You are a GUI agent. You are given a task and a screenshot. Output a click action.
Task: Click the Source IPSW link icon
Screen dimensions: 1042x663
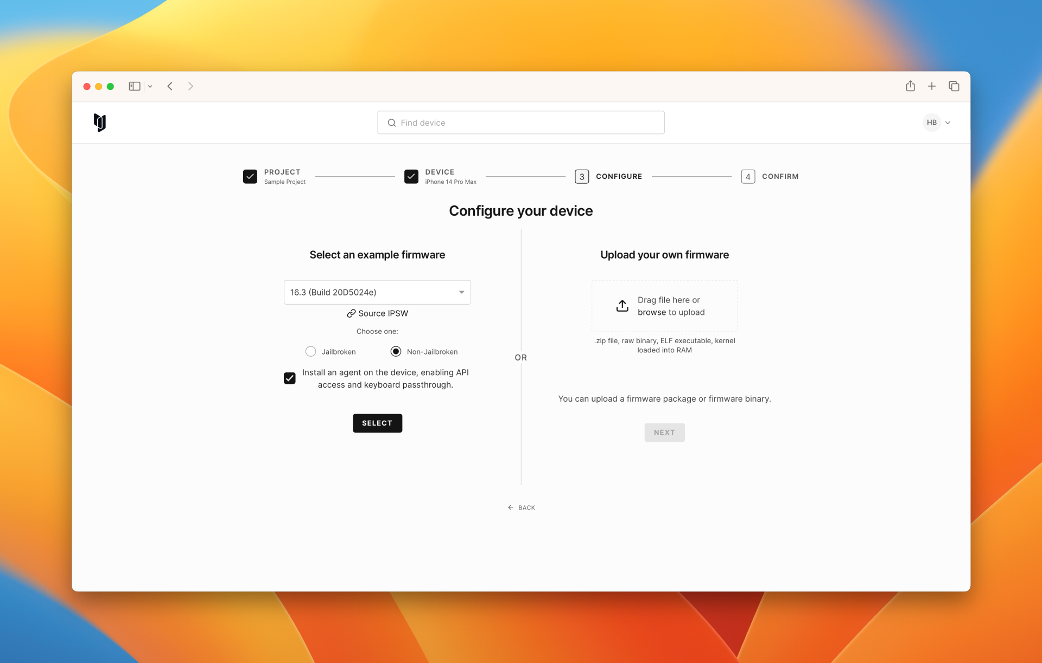point(351,313)
